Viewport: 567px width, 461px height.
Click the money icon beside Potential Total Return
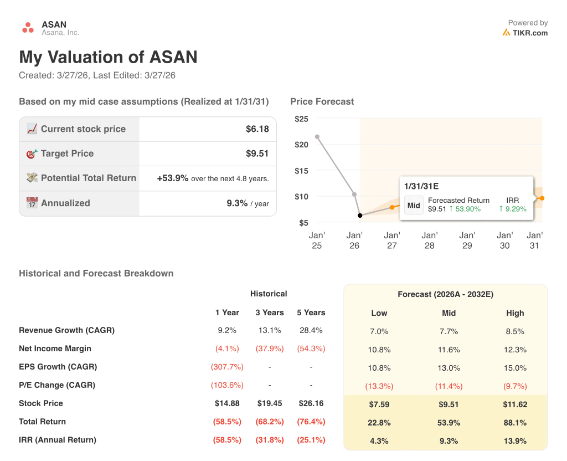coord(32,178)
